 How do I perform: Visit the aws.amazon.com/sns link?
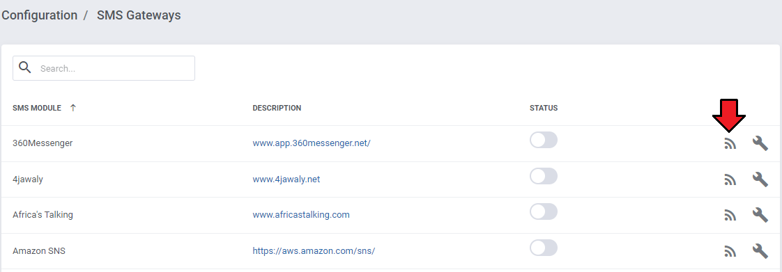pyautogui.click(x=314, y=250)
